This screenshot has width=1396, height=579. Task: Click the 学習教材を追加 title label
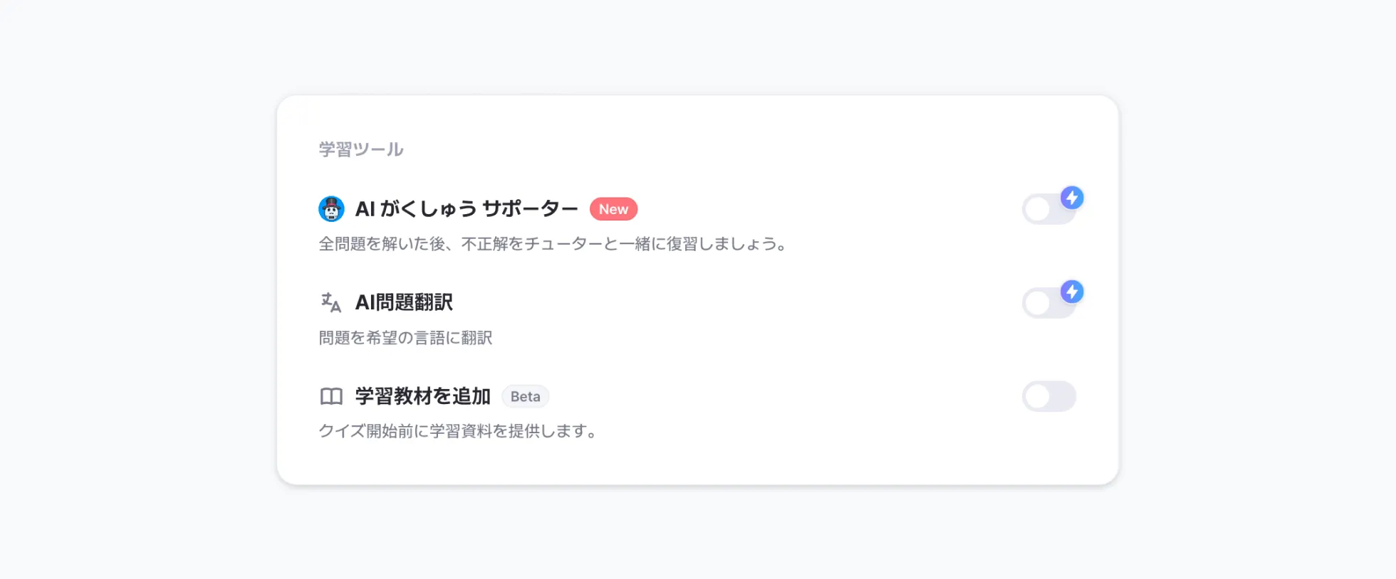point(423,396)
